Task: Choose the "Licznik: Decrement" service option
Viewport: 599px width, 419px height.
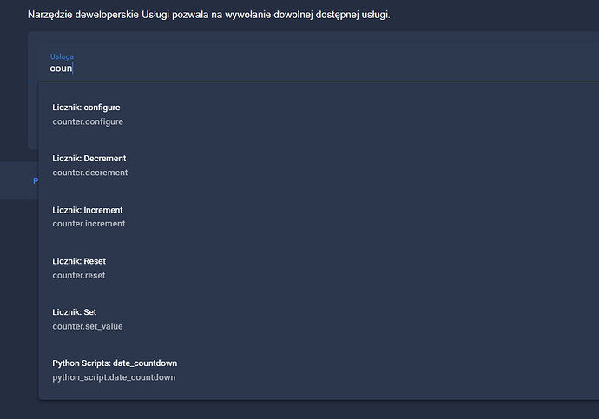Action: pos(89,159)
